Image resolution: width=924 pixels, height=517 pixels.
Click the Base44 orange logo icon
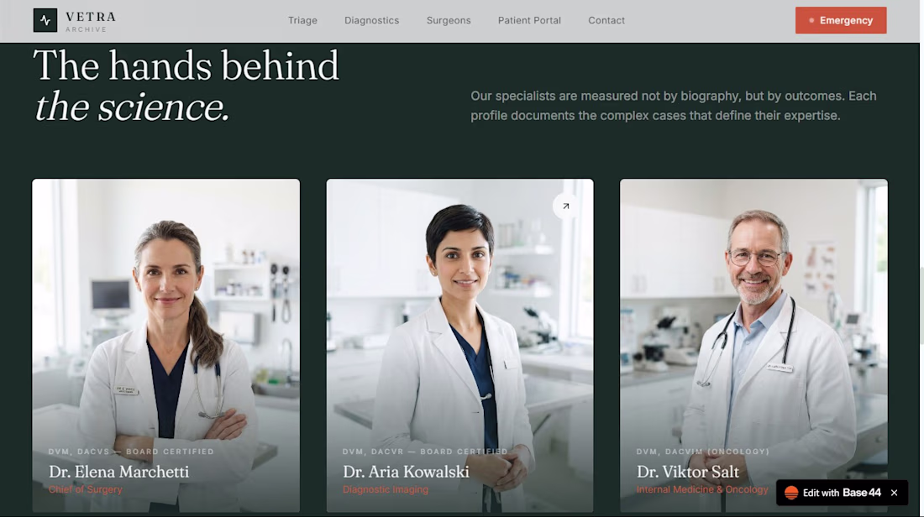tap(791, 493)
